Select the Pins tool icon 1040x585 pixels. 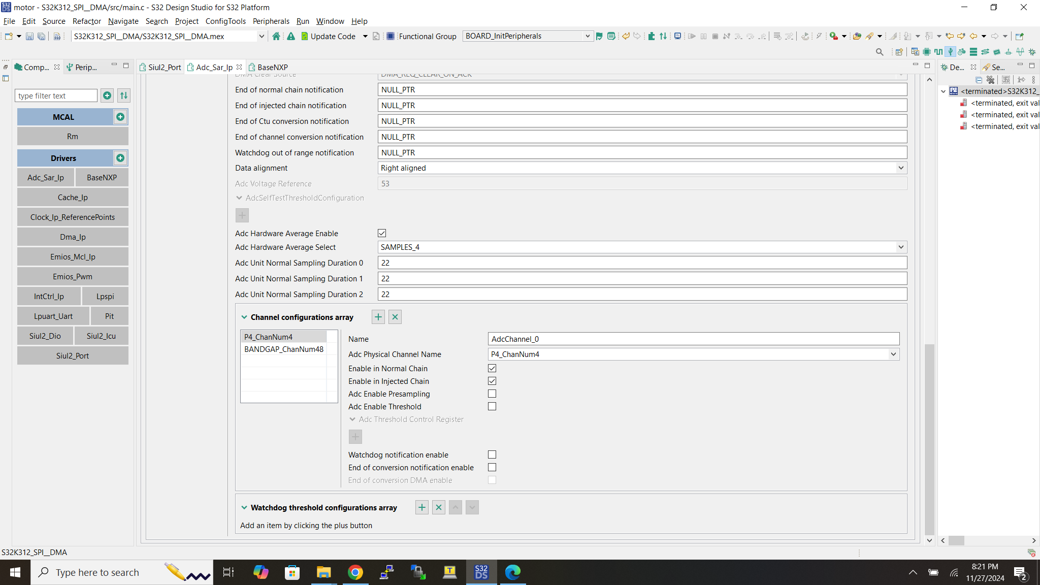[927, 52]
